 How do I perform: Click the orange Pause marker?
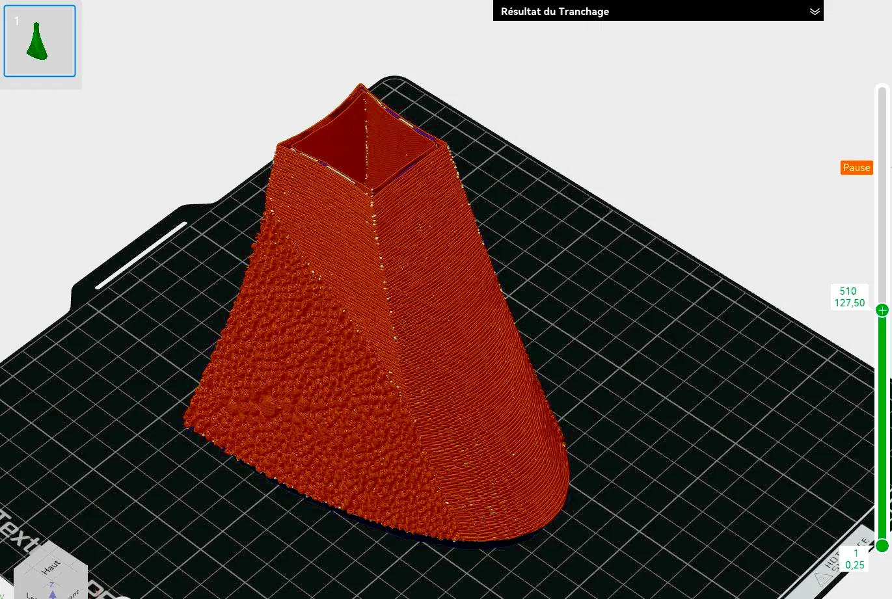(x=856, y=168)
